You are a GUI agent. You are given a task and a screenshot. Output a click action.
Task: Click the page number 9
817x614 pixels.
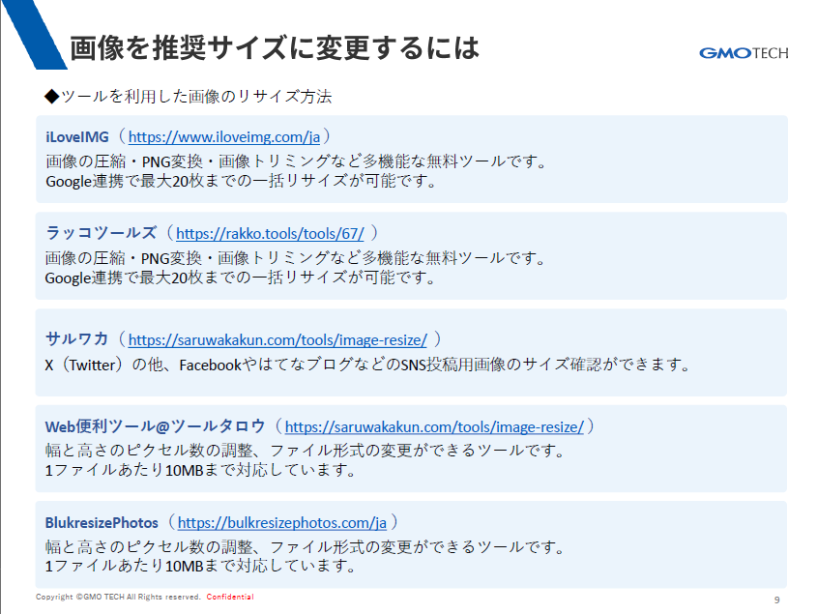(777, 599)
